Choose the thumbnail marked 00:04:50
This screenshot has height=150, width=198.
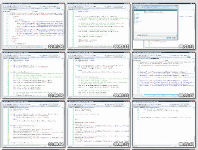[x=33, y=75]
